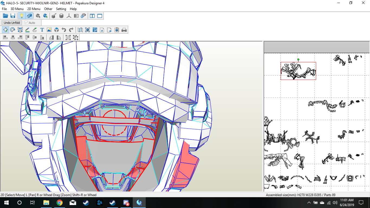Image resolution: width=370 pixels, height=208 pixels.
Task: Expand the 2D Menu dropdown
Action: [34, 9]
